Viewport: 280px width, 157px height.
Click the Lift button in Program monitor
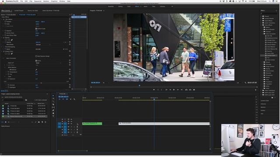pyautogui.click(x=186, y=90)
